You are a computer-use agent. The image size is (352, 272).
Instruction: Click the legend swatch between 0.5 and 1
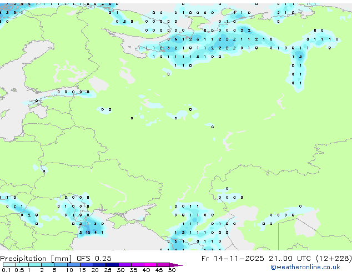pyautogui.click(x=22, y=265)
